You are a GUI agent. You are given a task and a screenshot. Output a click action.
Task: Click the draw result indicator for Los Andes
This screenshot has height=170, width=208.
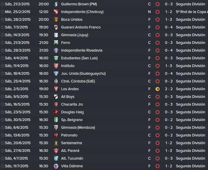158,89
